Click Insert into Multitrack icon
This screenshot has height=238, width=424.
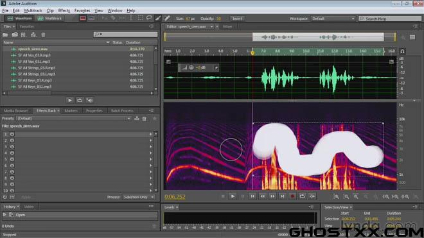coord(33,35)
